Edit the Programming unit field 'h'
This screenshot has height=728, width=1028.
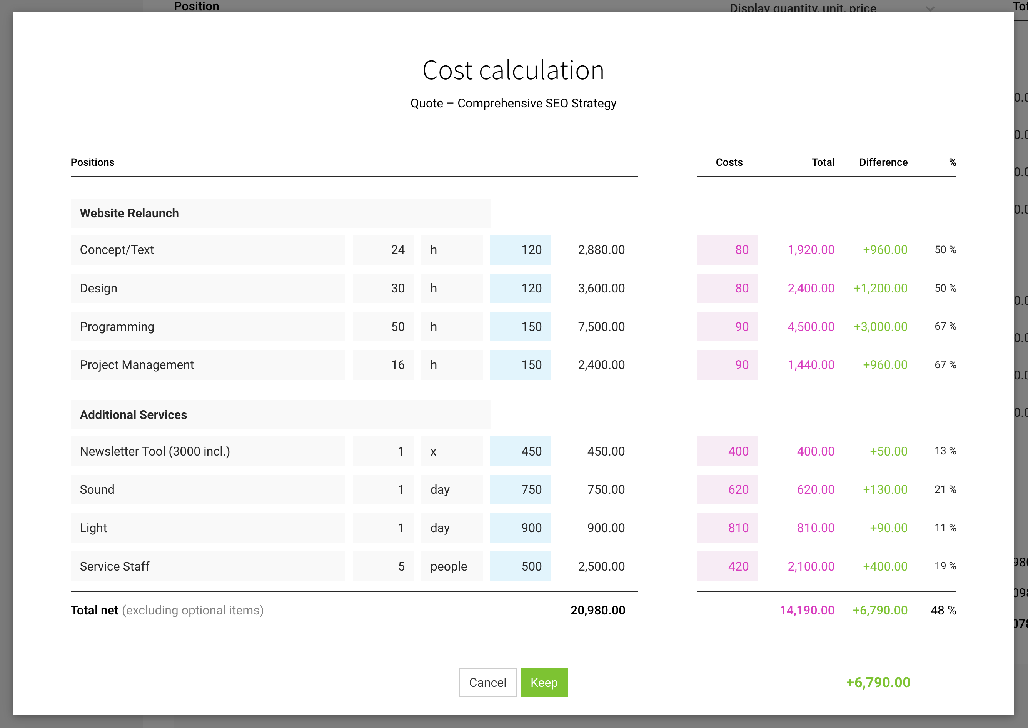(452, 326)
